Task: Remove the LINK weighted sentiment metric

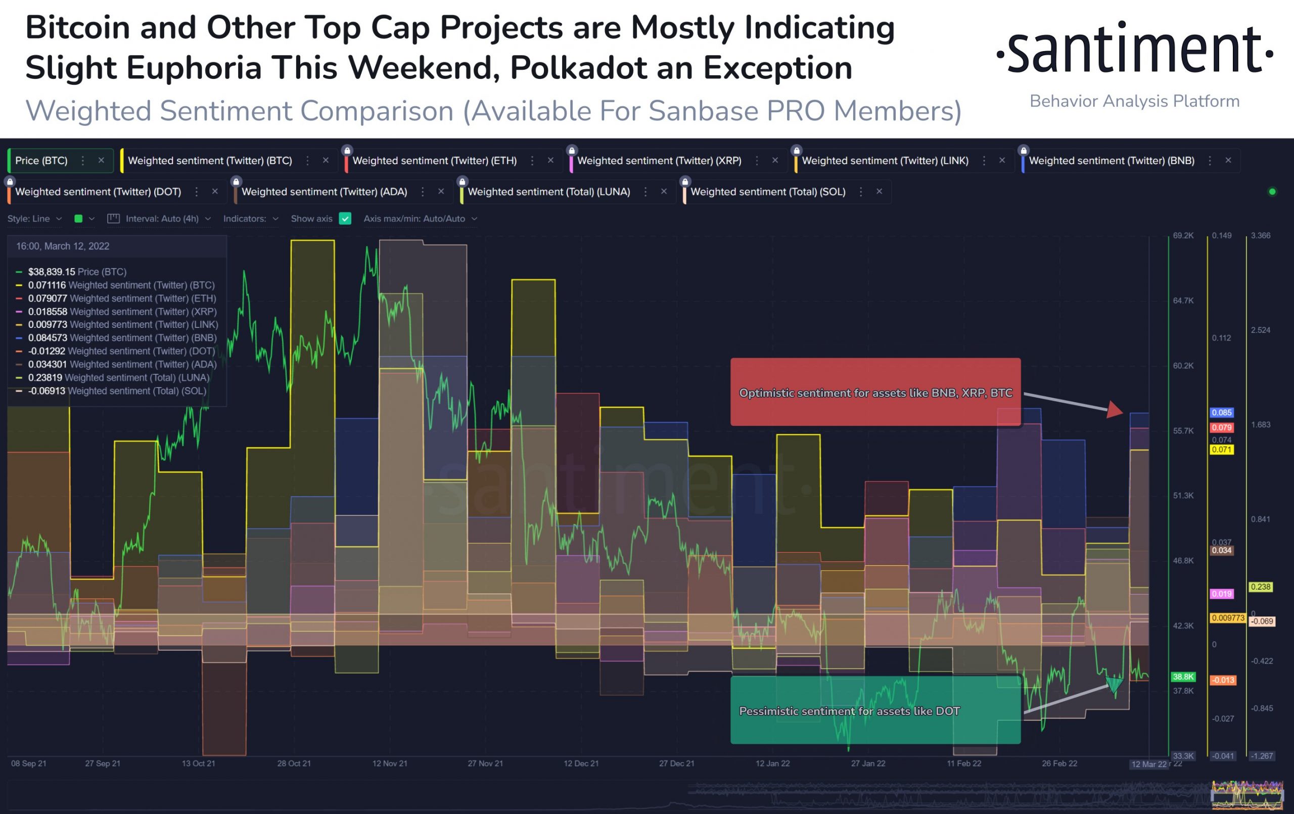Action: point(1002,161)
